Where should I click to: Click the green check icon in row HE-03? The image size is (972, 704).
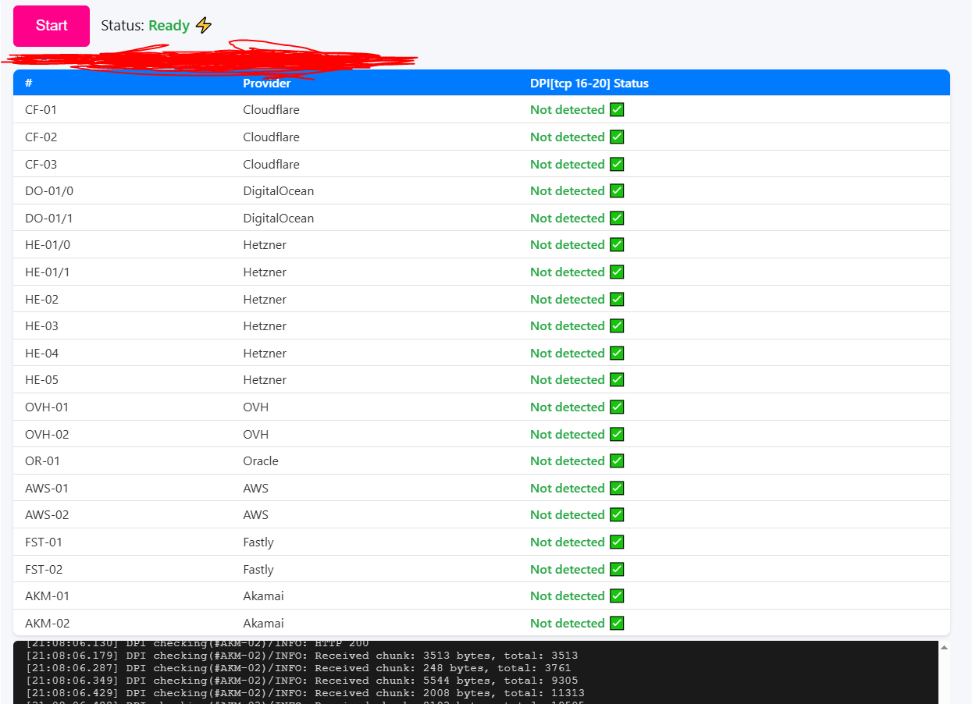tap(617, 326)
